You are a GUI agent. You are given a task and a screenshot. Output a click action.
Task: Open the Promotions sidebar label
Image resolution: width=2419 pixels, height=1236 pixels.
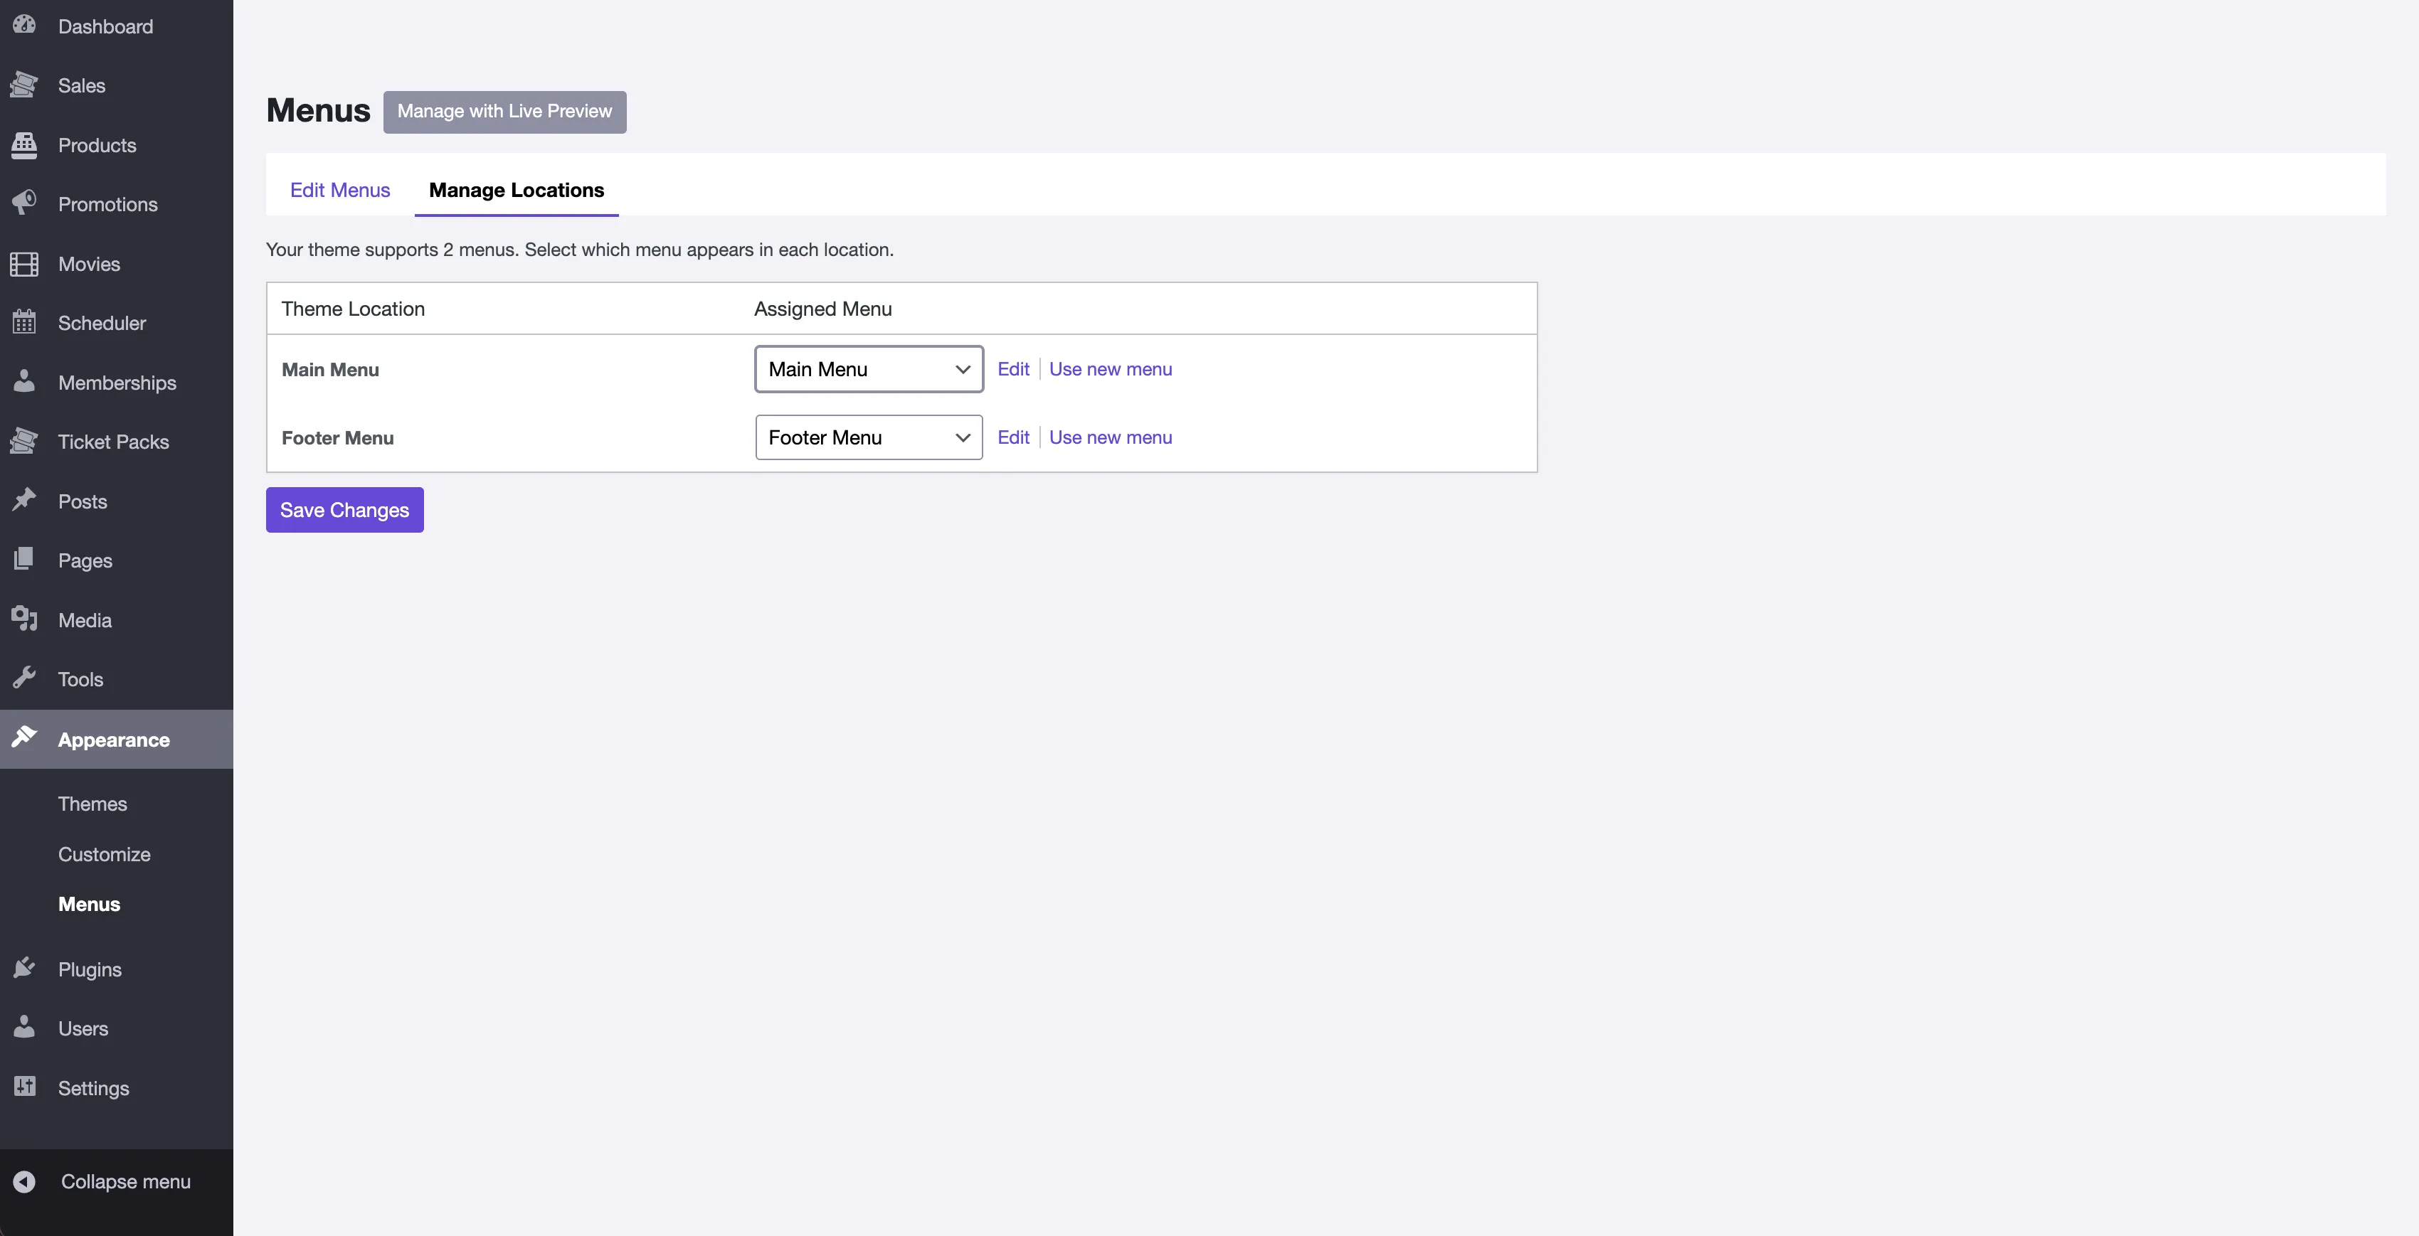click(x=108, y=203)
